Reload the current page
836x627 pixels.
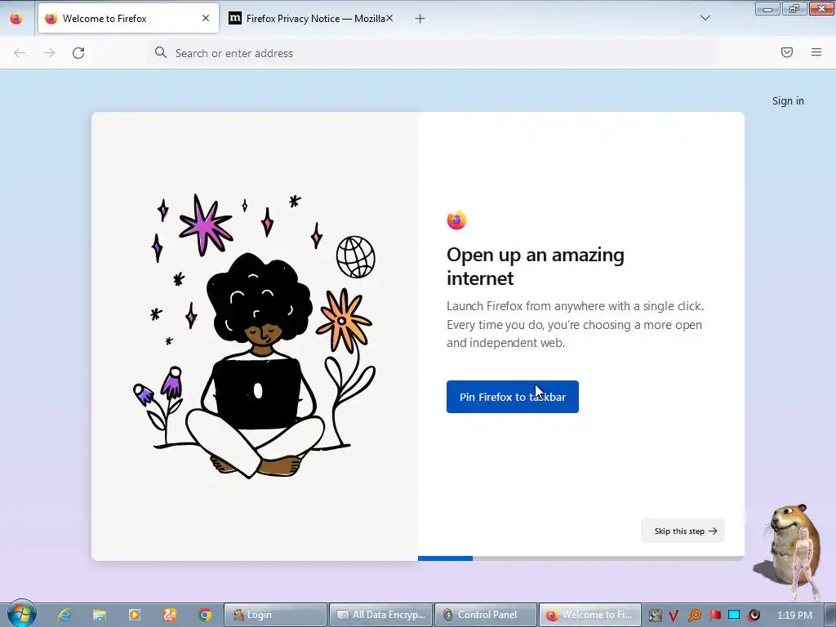pyautogui.click(x=78, y=53)
